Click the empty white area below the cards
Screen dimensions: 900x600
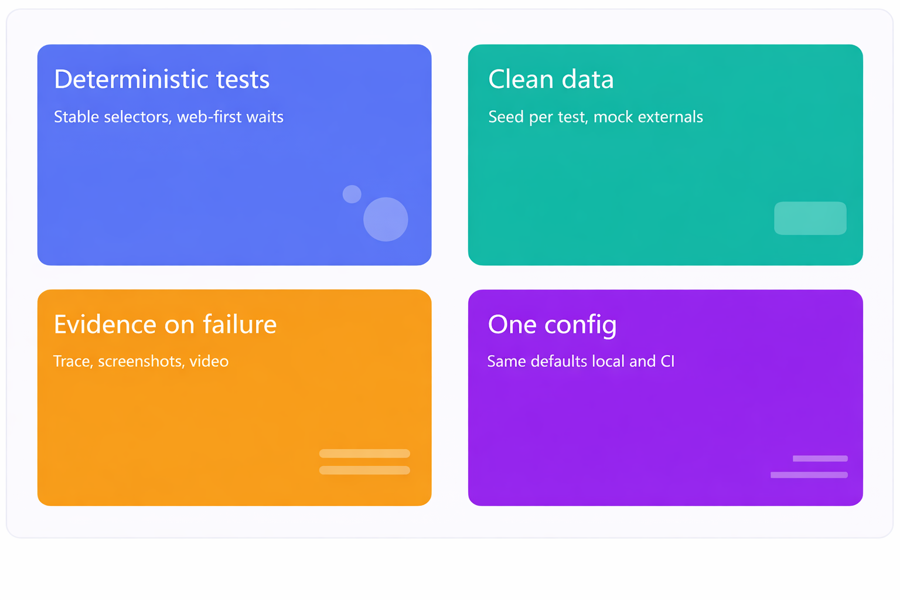pos(450,568)
